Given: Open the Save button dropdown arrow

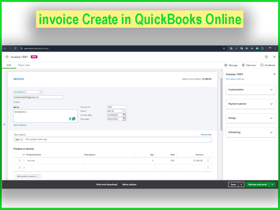Looking at the screenshot, I should [x=241, y=185].
